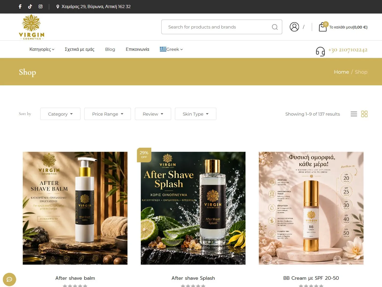
Task: Click the Greek flag icon
Action: (x=163, y=49)
